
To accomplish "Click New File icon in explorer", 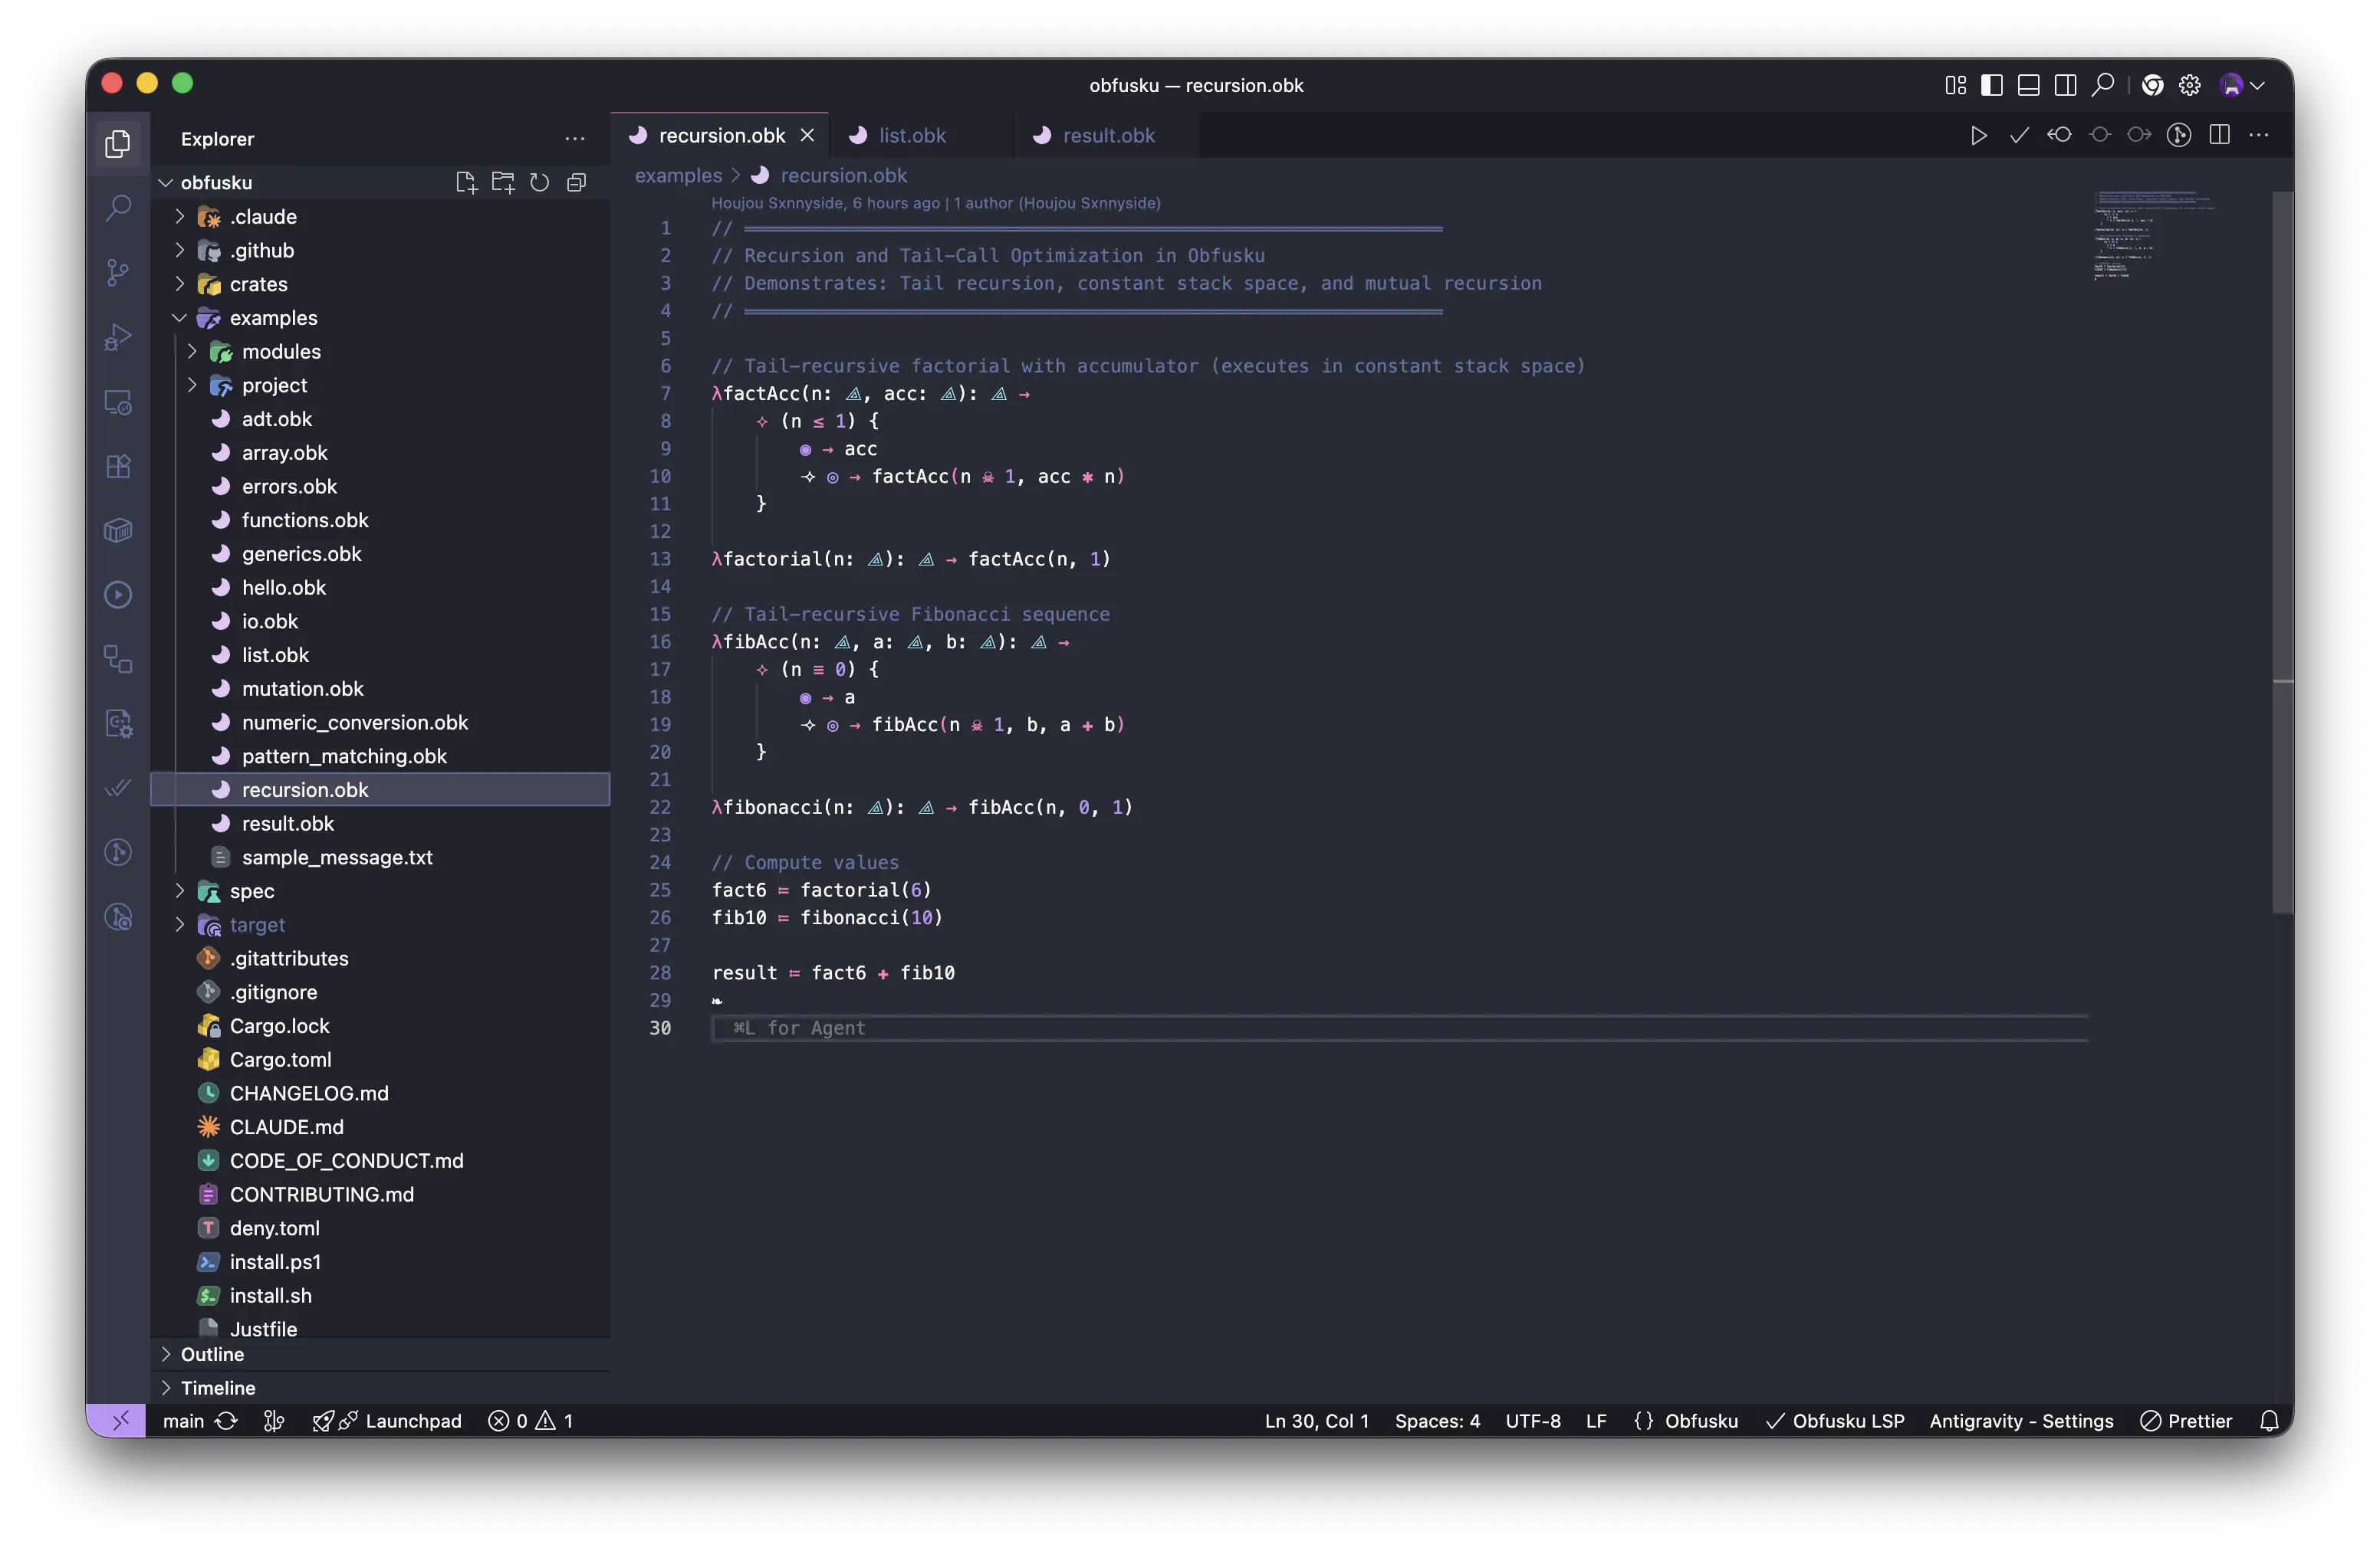I will (x=466, y=182).
